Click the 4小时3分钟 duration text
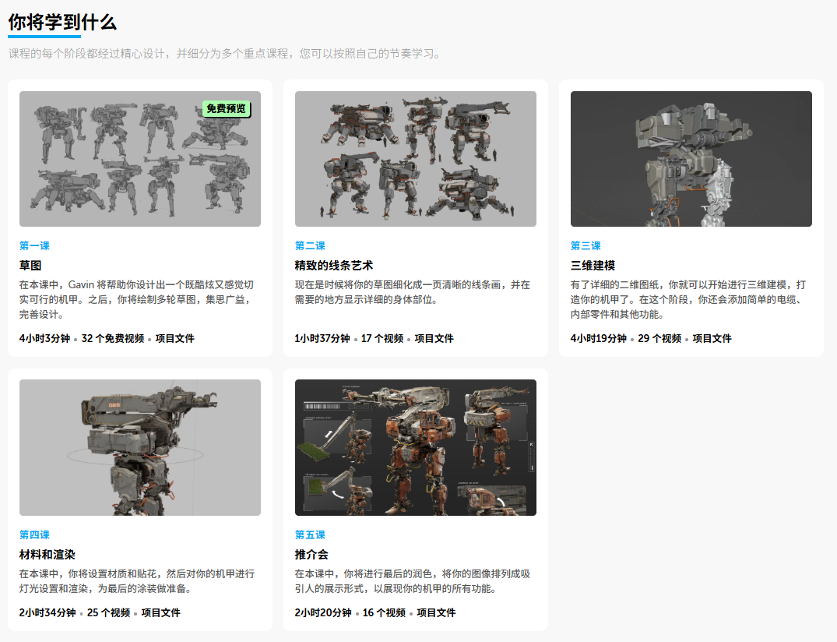837x642 pixels. (45, 339)
